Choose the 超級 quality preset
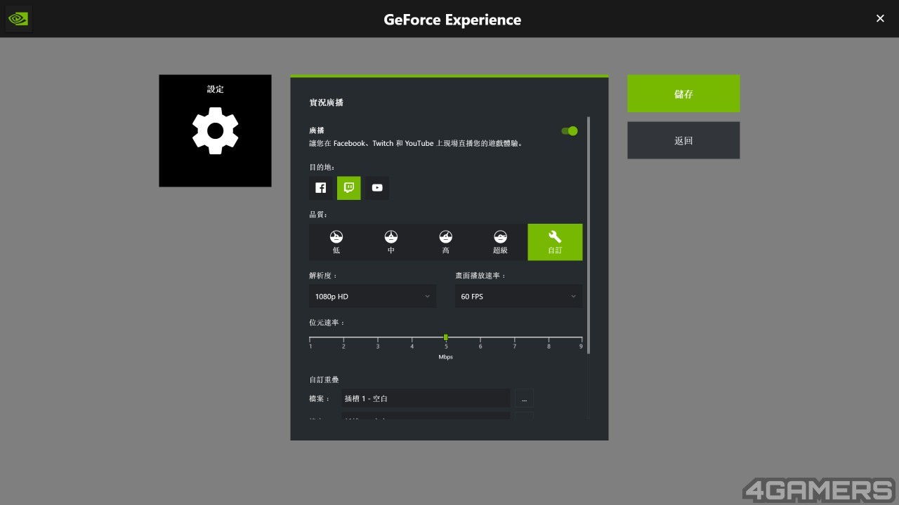The image size is (899, 505). click(500, 242)
